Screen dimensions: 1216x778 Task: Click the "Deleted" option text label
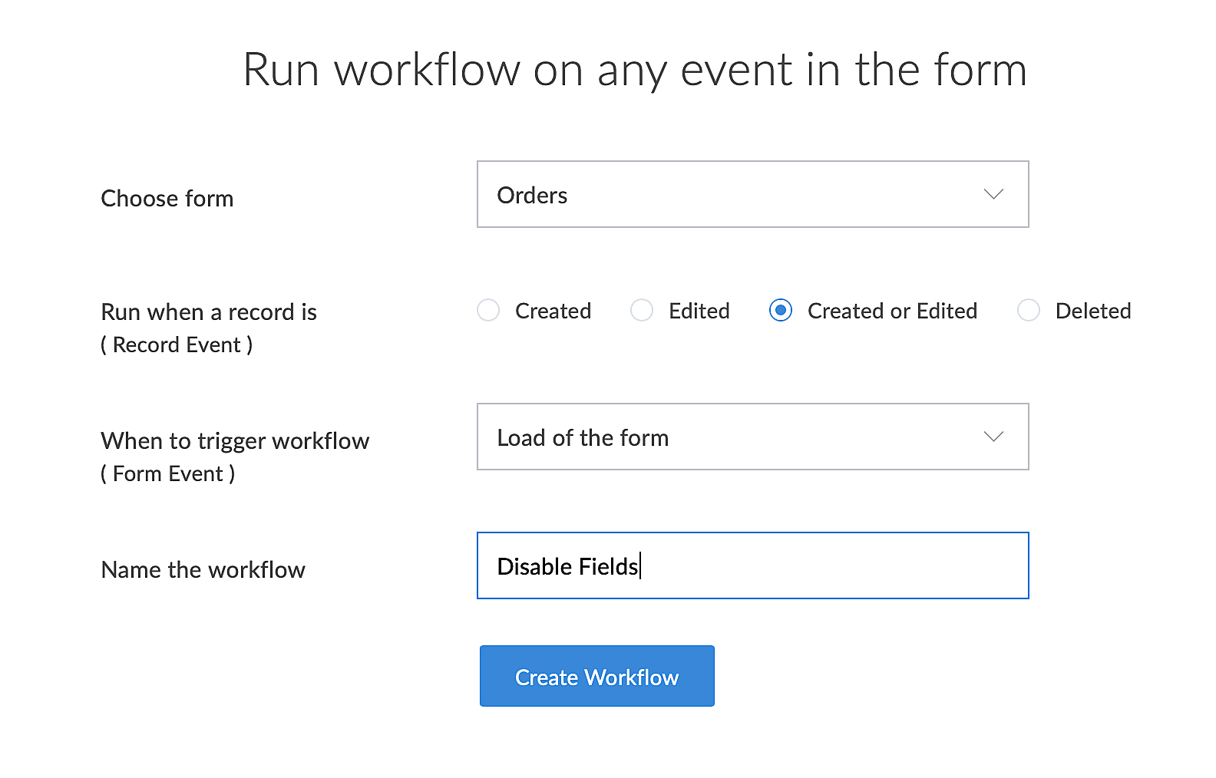(x=1093, y=311)
